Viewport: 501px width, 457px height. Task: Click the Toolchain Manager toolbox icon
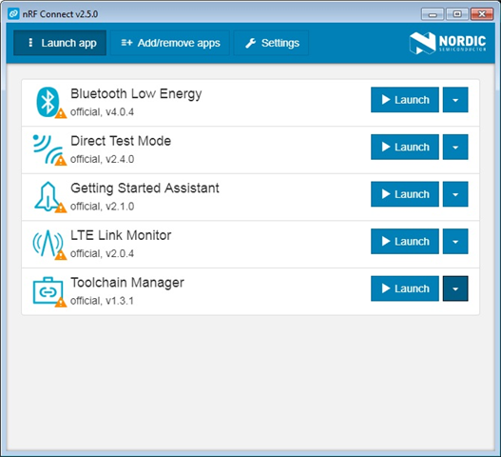point(48,290)
